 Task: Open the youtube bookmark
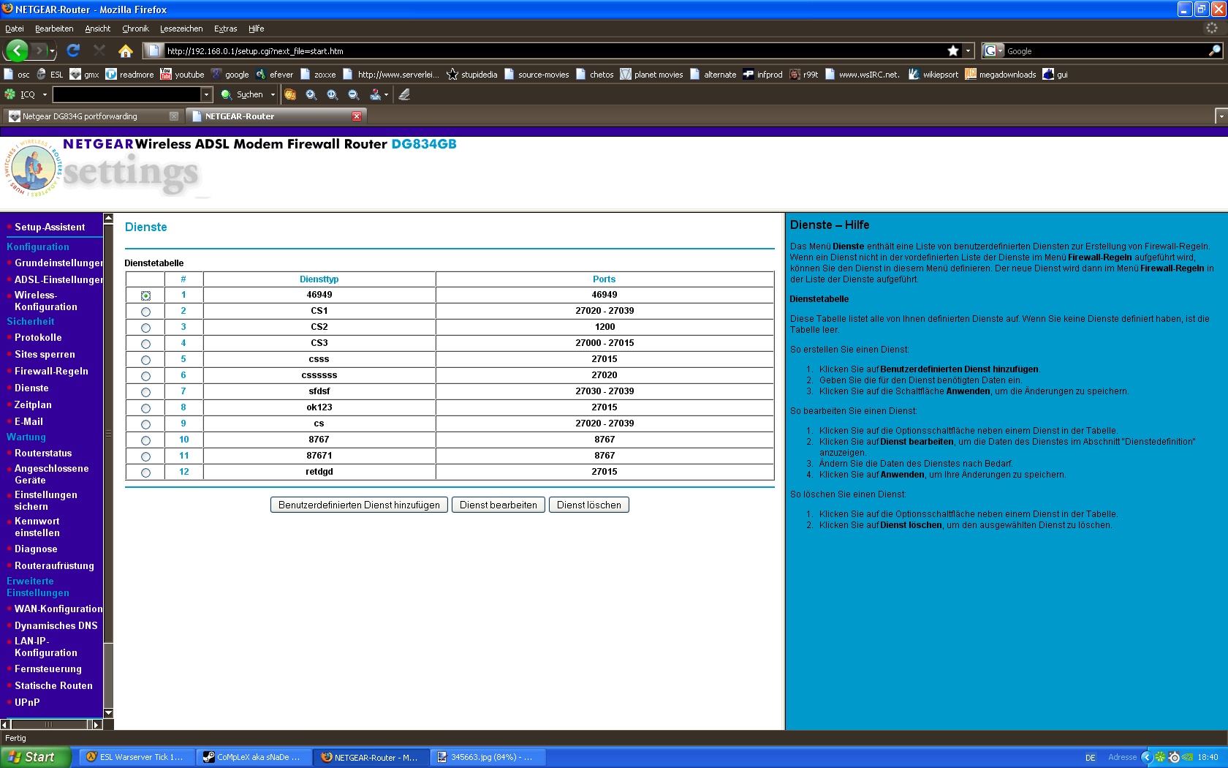(x=182, y=75)
